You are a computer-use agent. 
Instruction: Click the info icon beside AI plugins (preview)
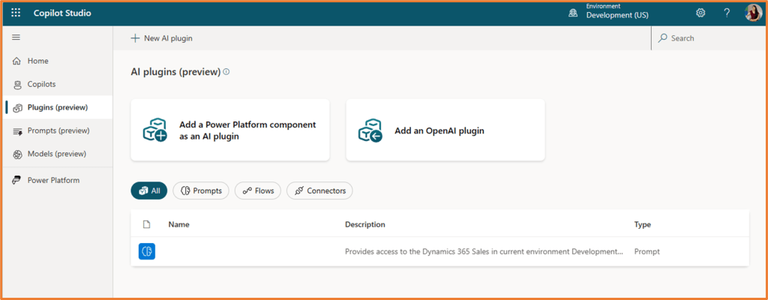click(x=226, y=72)
